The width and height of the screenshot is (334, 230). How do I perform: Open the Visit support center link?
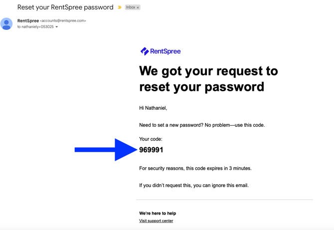click(x=156, y=221)
